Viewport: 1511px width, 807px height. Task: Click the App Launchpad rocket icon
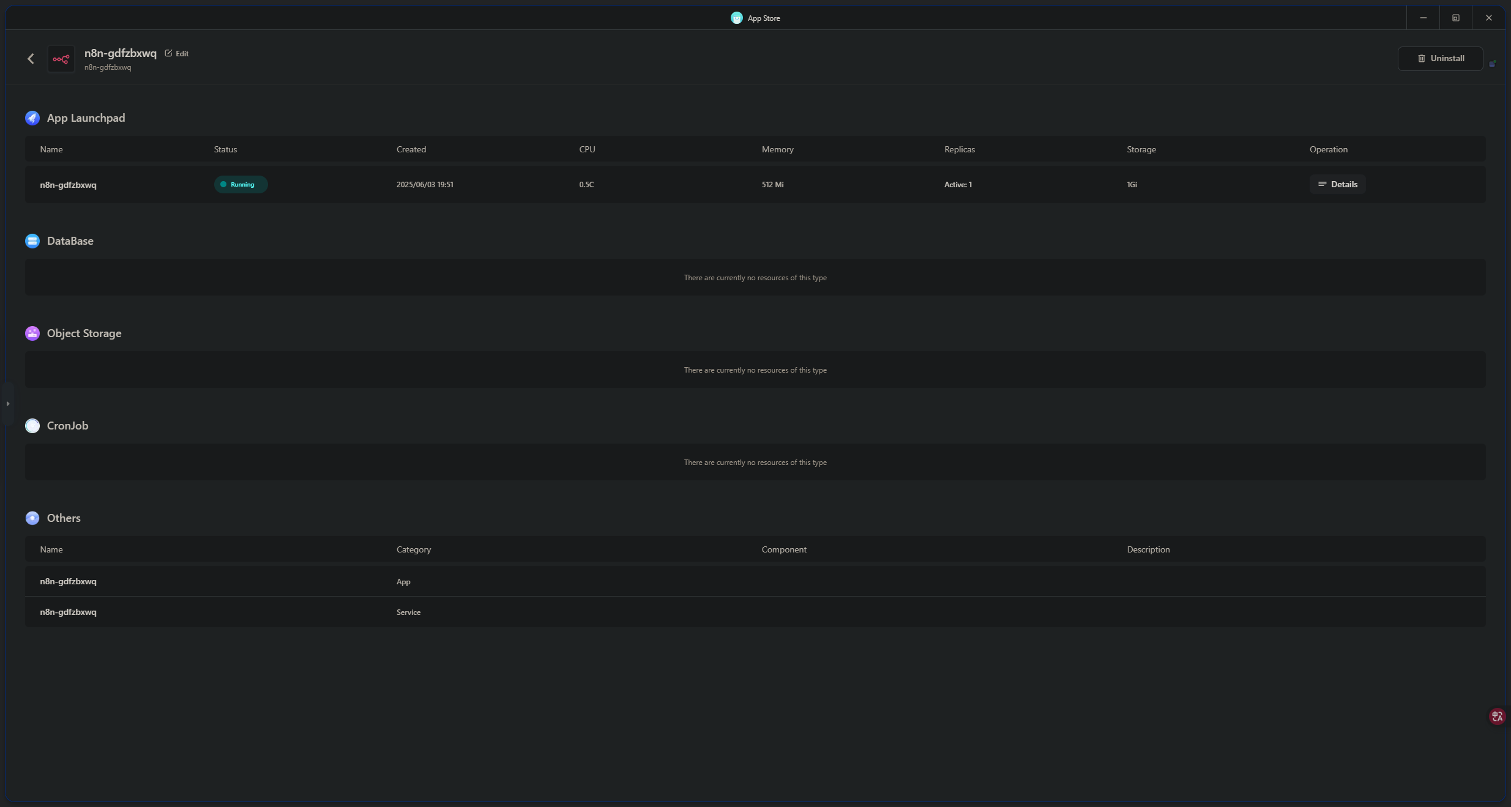(32, 118)
